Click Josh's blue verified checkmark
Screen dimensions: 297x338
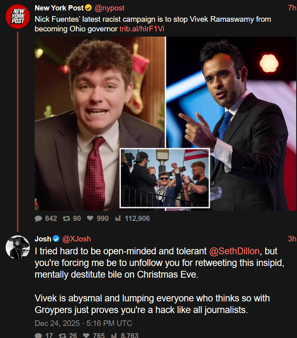pyautogui.click(x=56, y=239)
